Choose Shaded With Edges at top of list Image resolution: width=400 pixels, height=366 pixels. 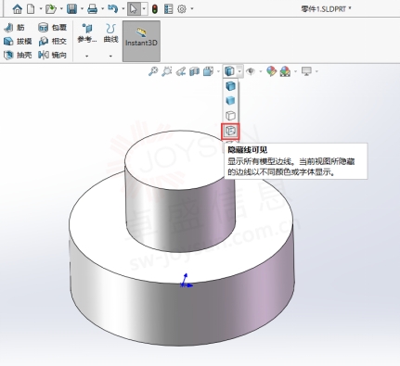click(x=230, y=86)
